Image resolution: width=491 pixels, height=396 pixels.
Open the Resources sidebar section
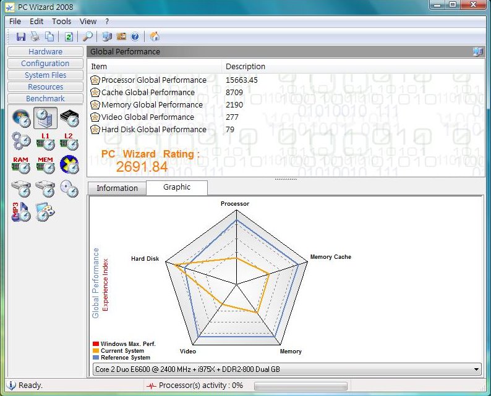pyautogui.click(x=45, y=86)
